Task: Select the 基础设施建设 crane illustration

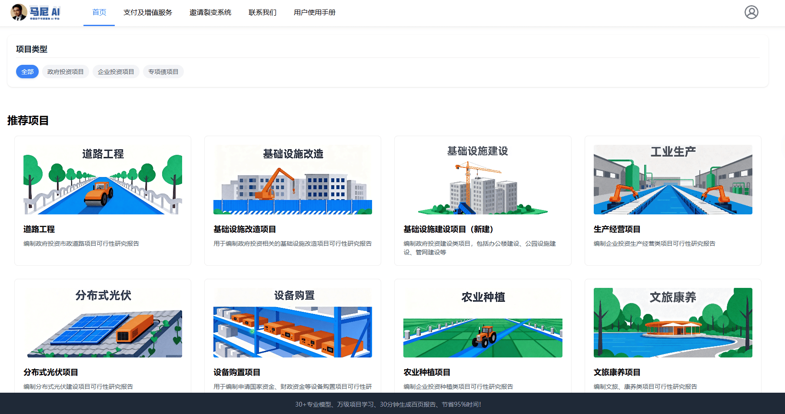Action: (x=482, y=180)
